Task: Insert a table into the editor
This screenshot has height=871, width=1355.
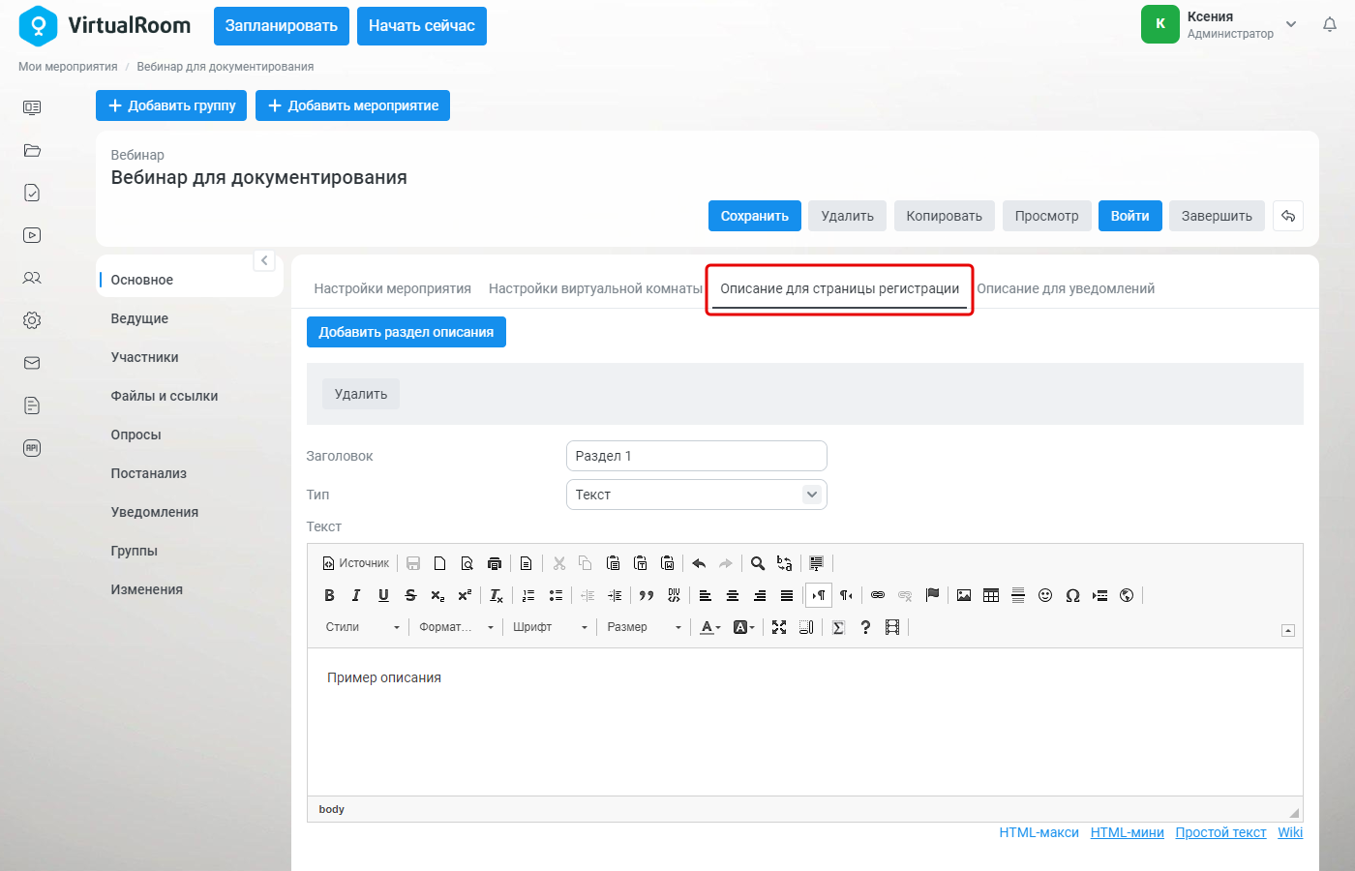Action: 991,595
